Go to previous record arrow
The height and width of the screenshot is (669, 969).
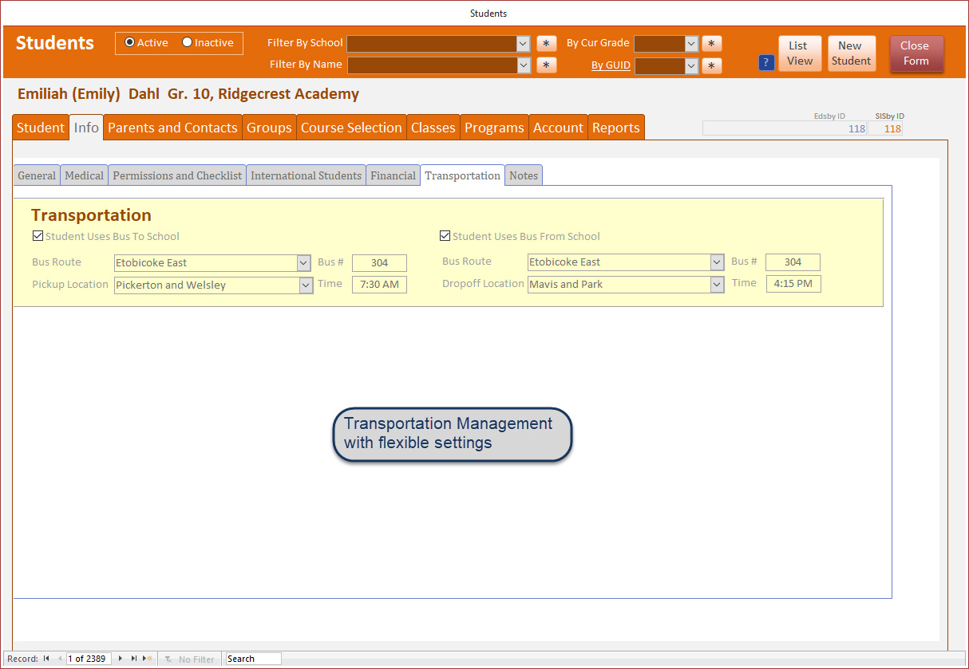coord(60,659)
